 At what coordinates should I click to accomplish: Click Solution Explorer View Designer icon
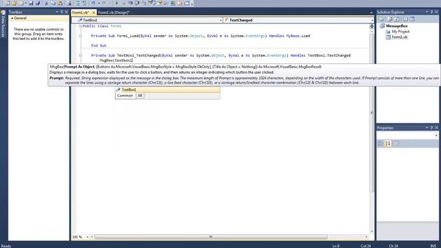coord(412,19)
